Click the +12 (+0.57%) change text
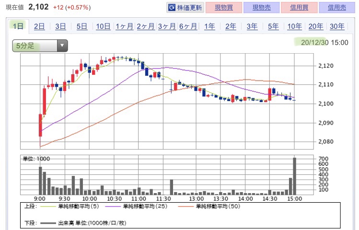Screen dimensions: 359x230 [x=72, y=8]
